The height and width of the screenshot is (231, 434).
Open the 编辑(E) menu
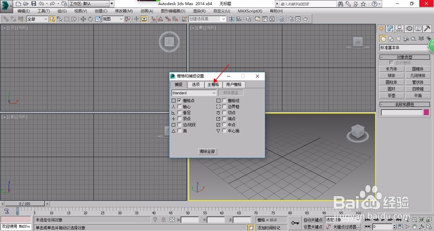pyautogui.click(x=23, y=11)
